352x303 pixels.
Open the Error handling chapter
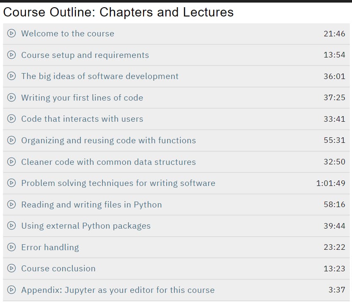pos(50,247)
